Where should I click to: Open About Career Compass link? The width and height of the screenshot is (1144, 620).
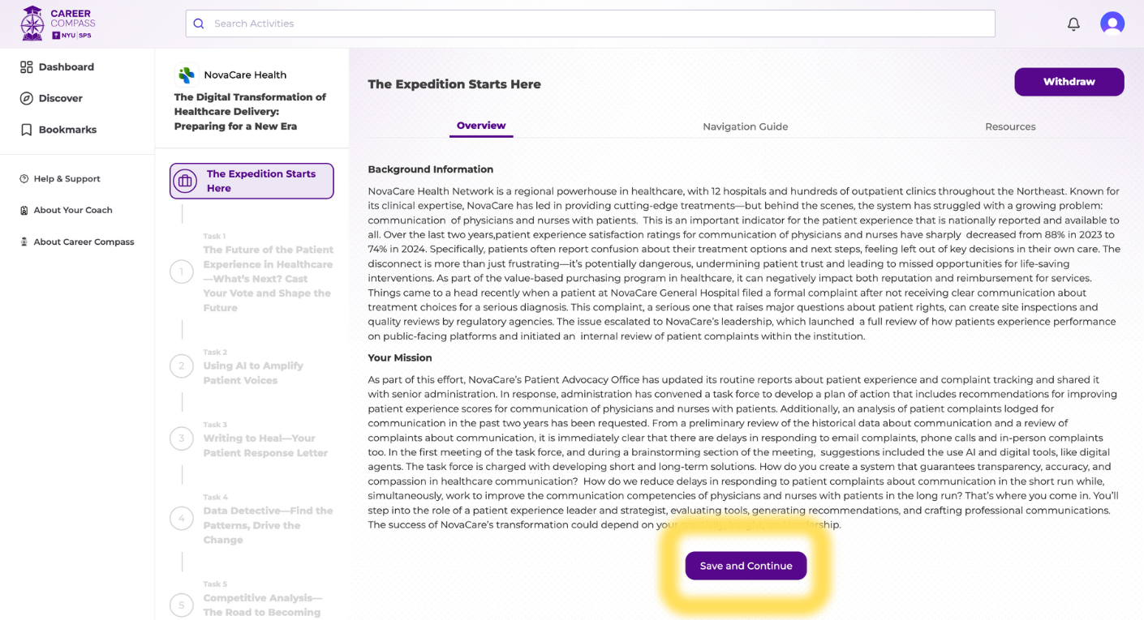(84, 242)
